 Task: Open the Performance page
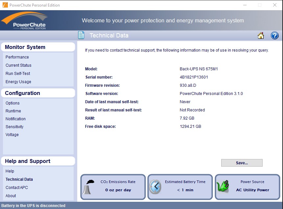click(x=17, y=57)
